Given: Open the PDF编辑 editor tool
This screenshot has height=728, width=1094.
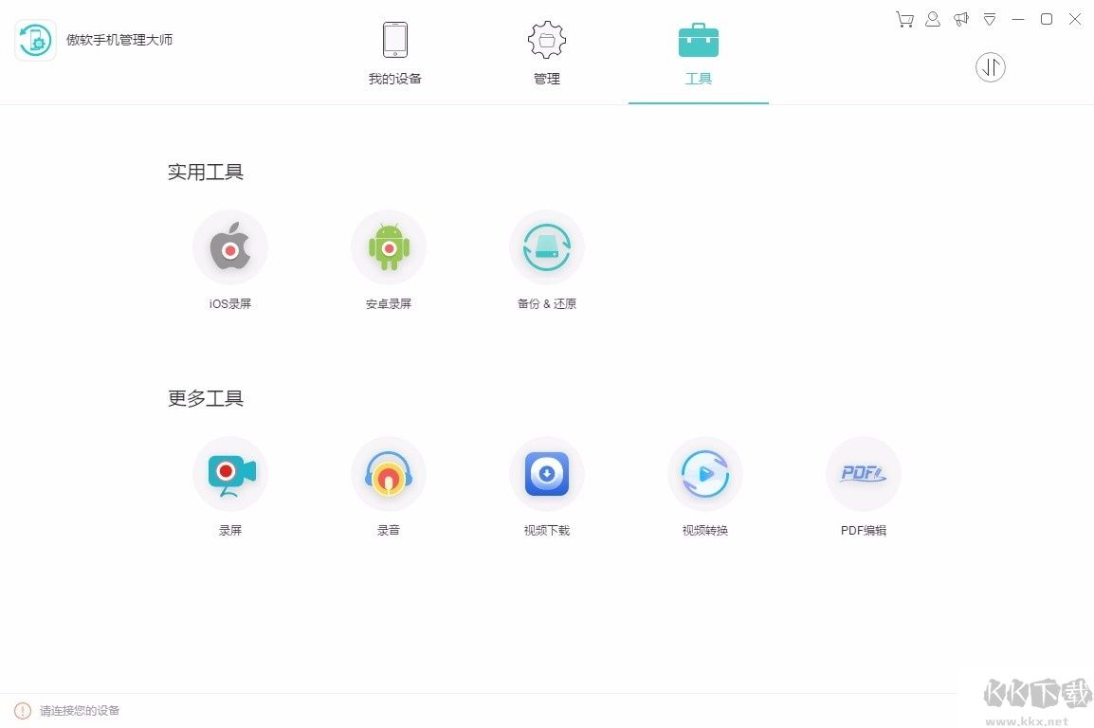Looking at the screenshot, I should click(x=864, y=474).
